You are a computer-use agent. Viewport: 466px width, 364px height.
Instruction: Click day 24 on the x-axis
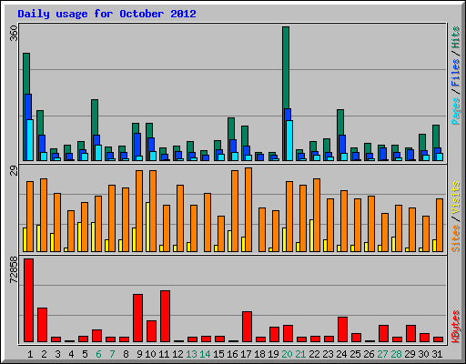coord(341,354)
